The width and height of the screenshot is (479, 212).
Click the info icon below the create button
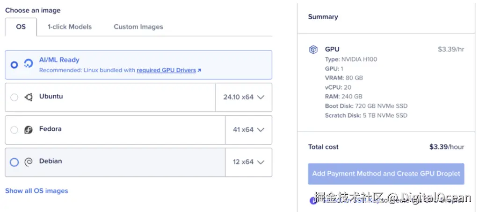[313, 200]
